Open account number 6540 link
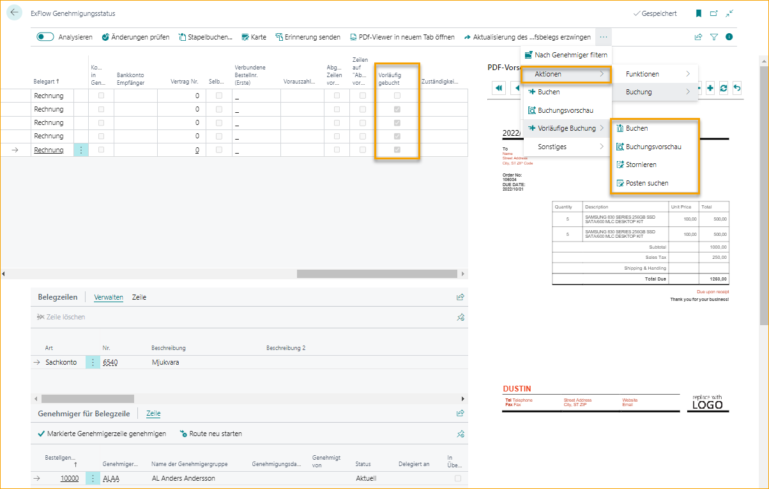 coord(110,362)
